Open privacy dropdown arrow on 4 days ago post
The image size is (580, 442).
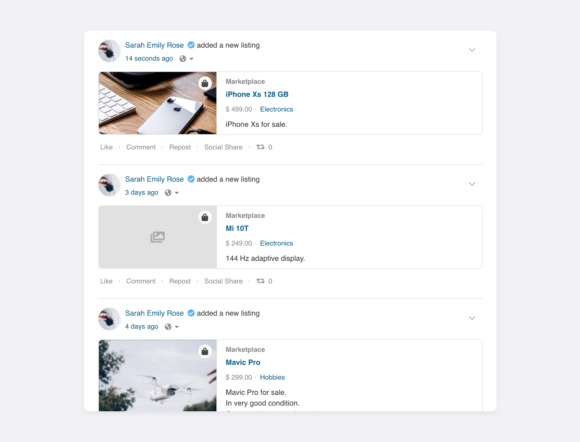pyautogui.click(x=177, y=327)
